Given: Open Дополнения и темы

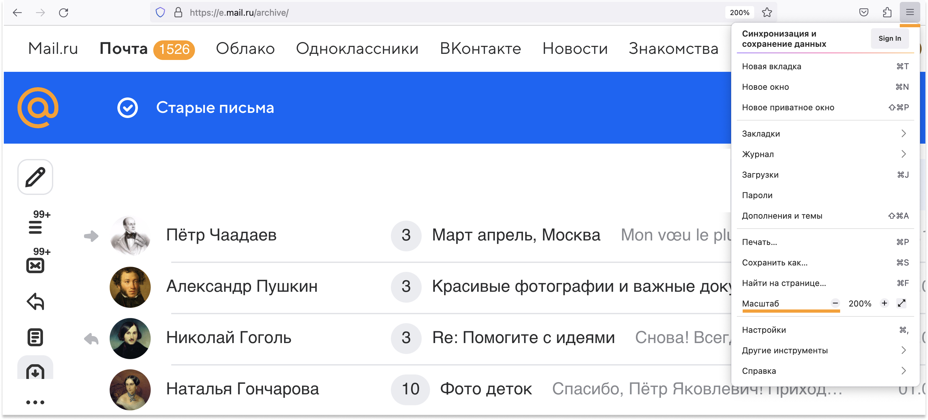Looking at the screenshot, I should tap(825, 216).
